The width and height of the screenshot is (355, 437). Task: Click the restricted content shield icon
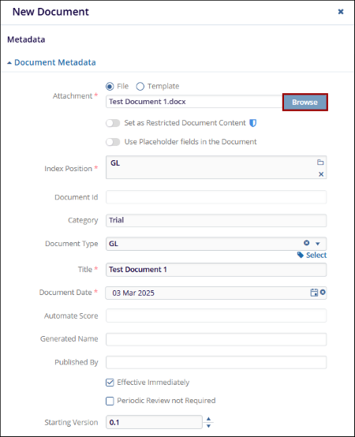click(252, 123)
